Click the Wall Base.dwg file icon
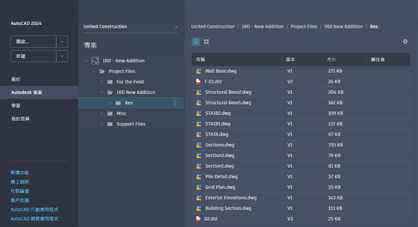 [x=198, y=71]
